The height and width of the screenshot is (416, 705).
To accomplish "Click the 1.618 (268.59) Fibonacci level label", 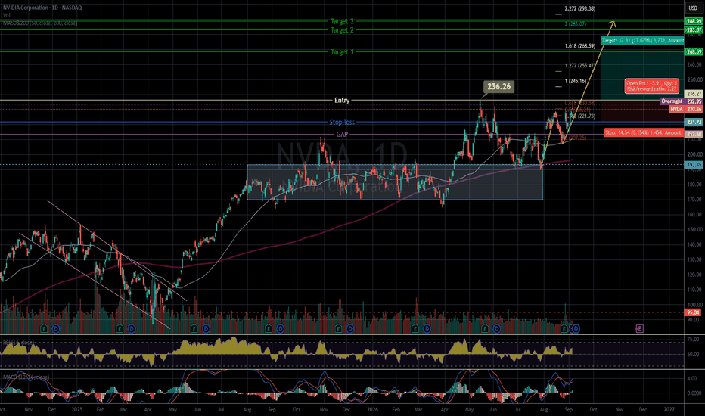I will 580,46.
